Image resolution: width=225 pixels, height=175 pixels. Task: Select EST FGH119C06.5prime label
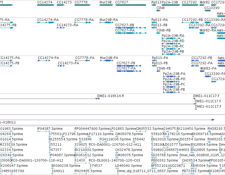pyautogui.click(x=115, y=139)
